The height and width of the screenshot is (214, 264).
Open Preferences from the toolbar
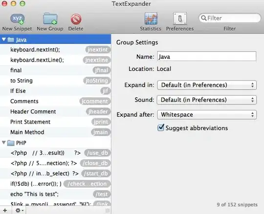180,19
